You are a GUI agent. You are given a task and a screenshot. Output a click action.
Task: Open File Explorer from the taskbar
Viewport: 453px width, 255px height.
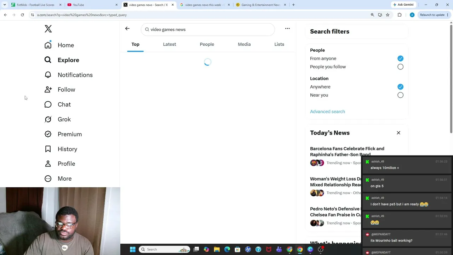click(x=217, y=249)
